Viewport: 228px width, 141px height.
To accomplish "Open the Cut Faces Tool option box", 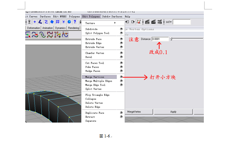I will pos(121,63).
